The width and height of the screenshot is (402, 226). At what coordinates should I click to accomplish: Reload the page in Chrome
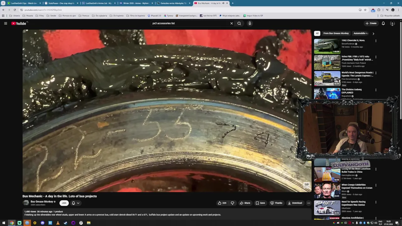tap(14, 10)
